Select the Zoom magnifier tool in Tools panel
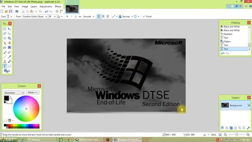 pyautogui.click(x=9, y=38)
